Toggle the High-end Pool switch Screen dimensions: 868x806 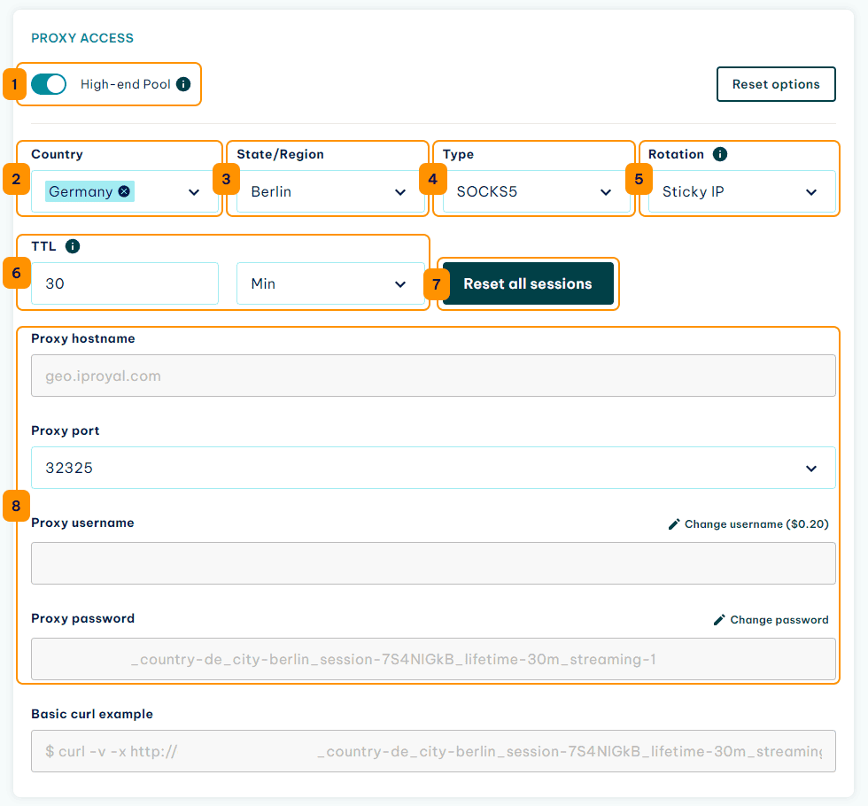[x=49, y=84]
